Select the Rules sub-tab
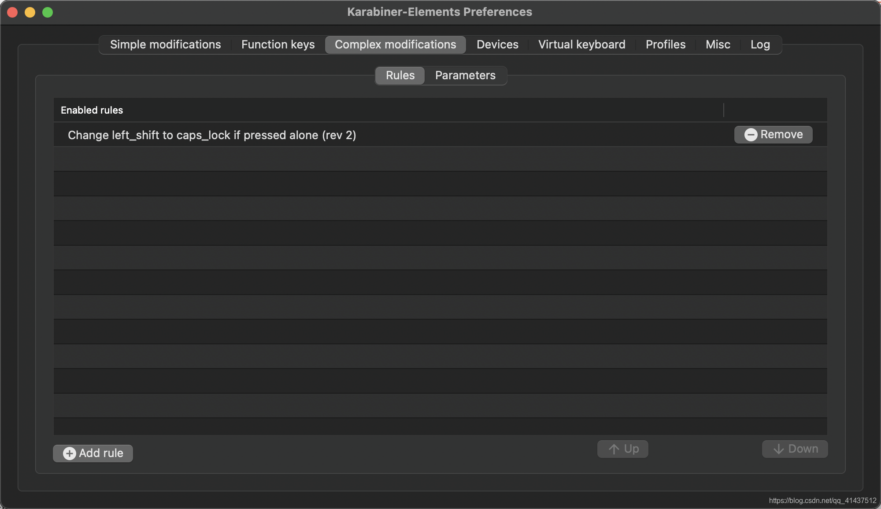The image size is (881, 509). (x=400, y=75)
